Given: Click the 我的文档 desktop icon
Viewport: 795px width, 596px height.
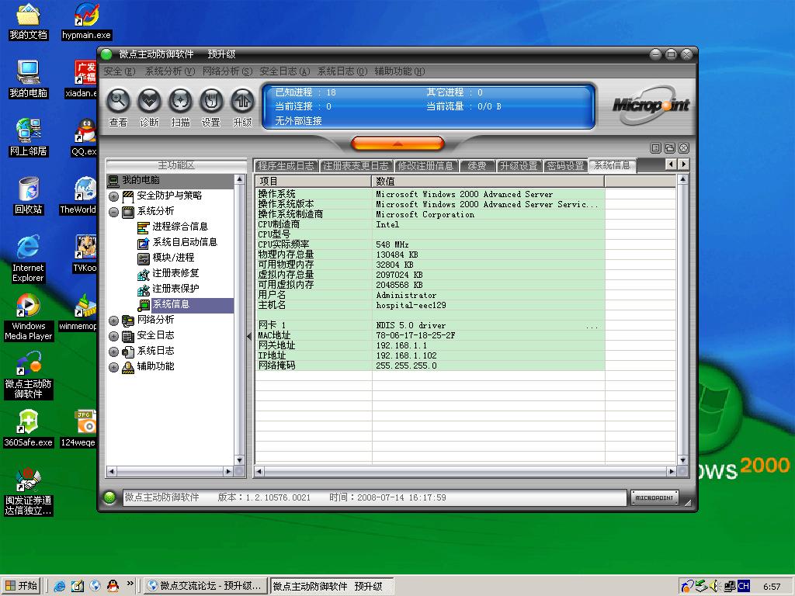Looking at the screenshot, I should [28, 23].
